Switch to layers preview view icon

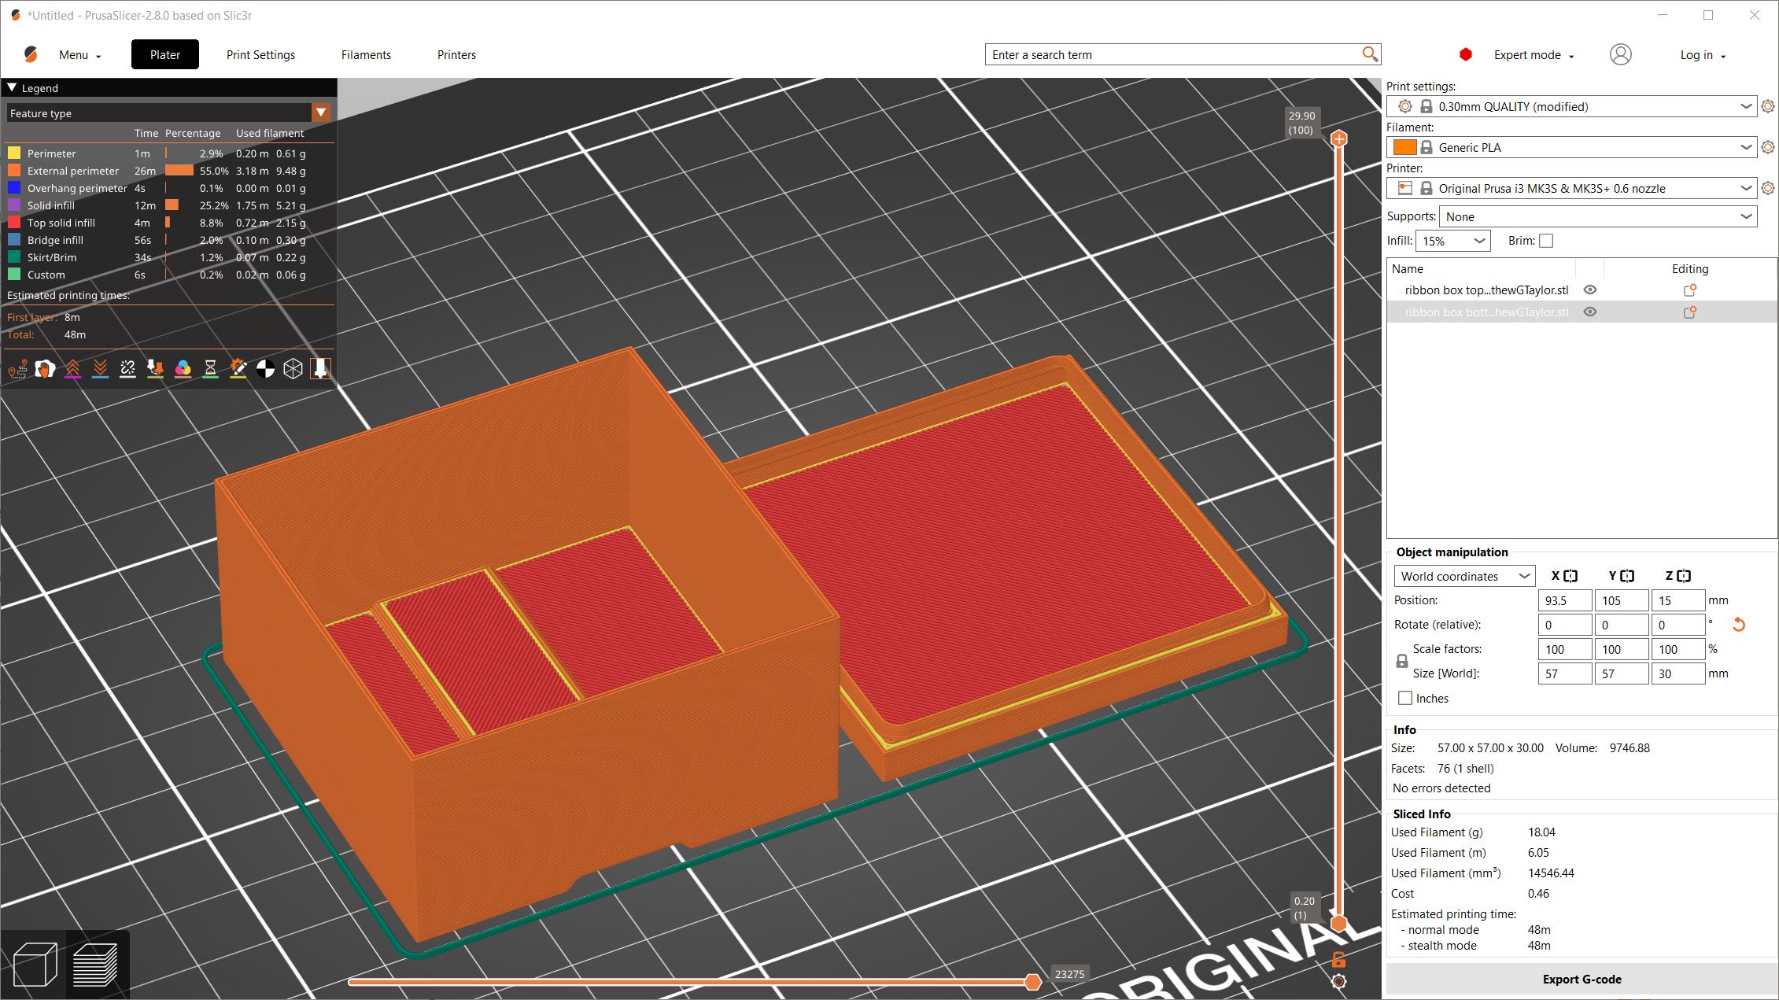(96, 964)
